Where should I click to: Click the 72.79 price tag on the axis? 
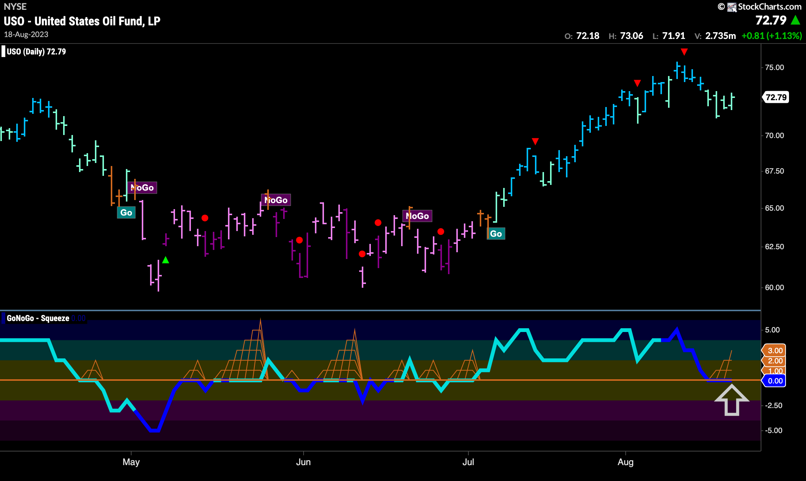tap(776, 97)
